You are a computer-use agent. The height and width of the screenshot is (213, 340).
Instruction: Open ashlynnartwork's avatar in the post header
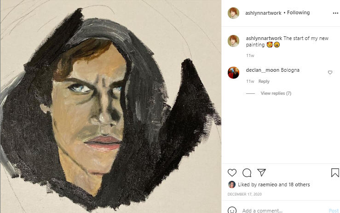coord(233,13)
